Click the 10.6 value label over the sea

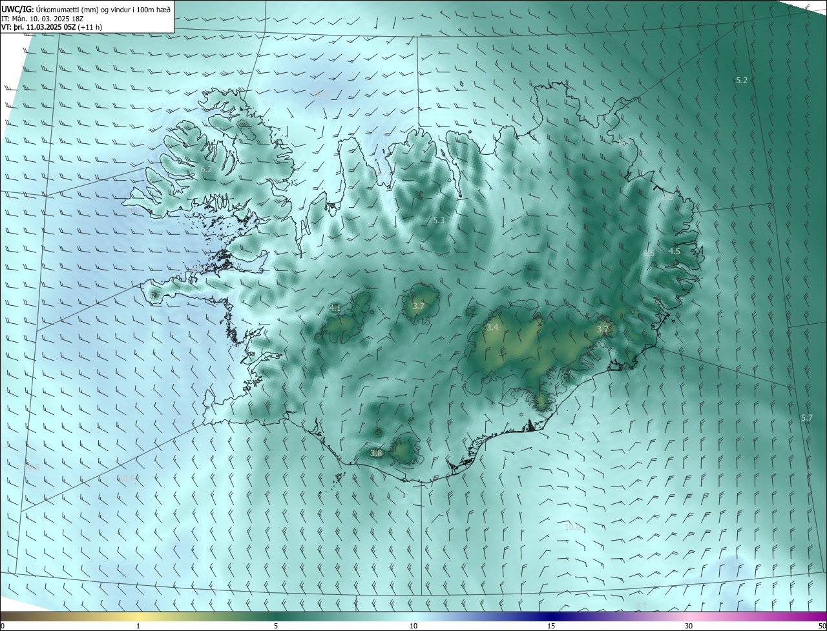tap(127, 478)
